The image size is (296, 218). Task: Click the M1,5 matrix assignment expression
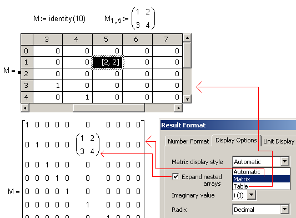coord(130,18)
